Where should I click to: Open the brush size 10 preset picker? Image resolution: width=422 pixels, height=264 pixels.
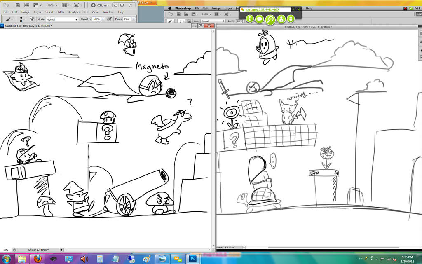23,19
